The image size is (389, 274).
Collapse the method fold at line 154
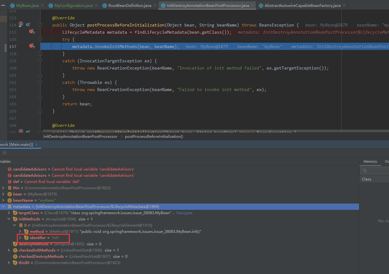click(x=40, y=25)
